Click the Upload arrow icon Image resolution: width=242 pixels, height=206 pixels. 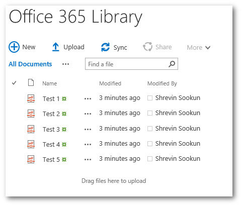(x=55, y=47)
